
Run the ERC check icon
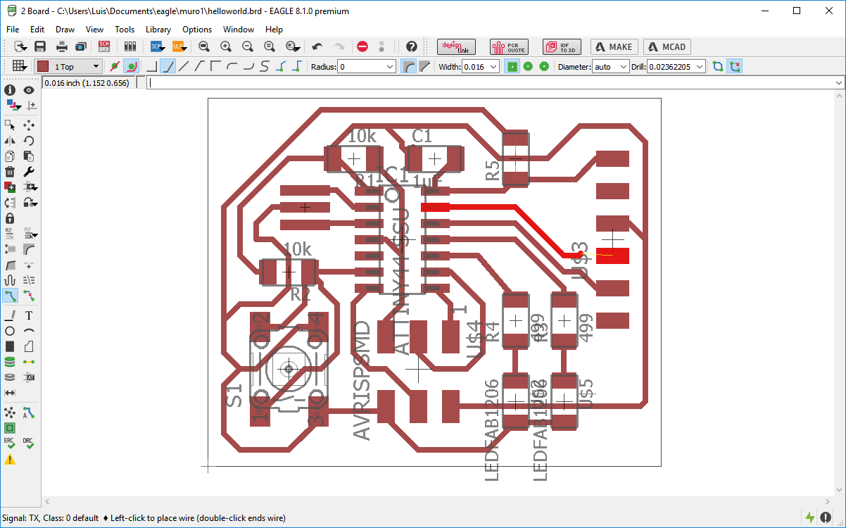coord(10,443)
